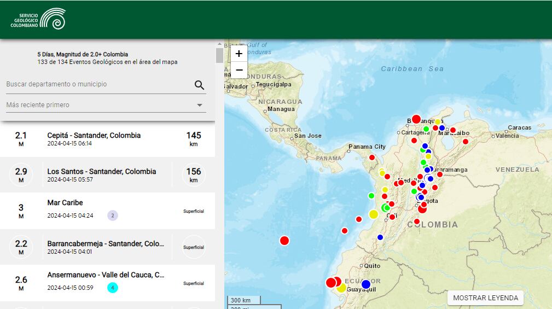
Task: Select the blue marker near Guayaquil, Ecuador
Action: pyautogui.click(x=366, y=284)
